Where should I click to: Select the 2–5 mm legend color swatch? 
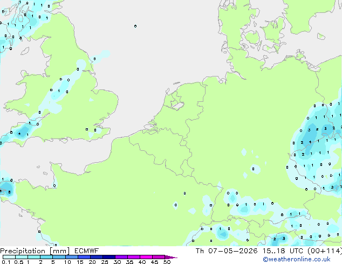tap(46, 257)
